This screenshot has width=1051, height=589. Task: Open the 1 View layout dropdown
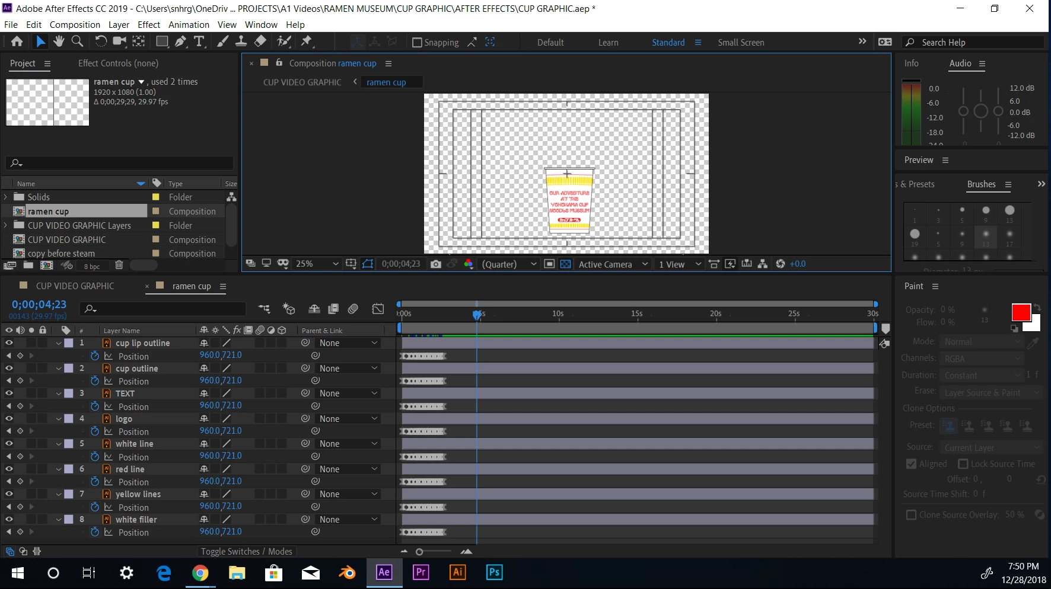[680, 264]
